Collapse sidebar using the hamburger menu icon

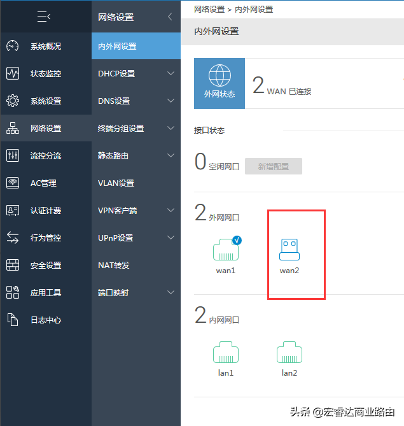[44, 17]
